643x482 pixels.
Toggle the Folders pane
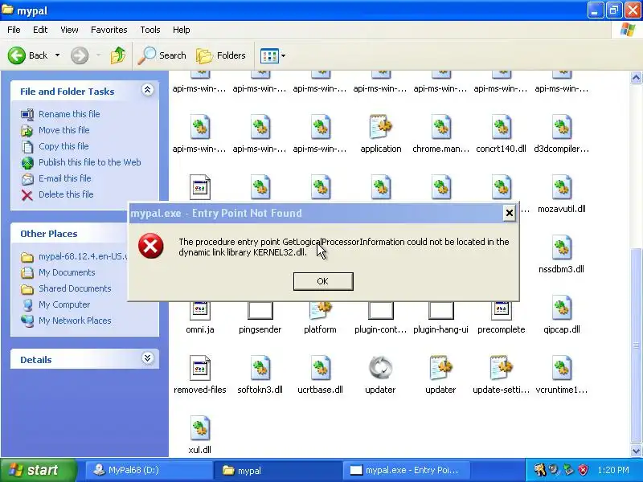(x=221, y=55)
